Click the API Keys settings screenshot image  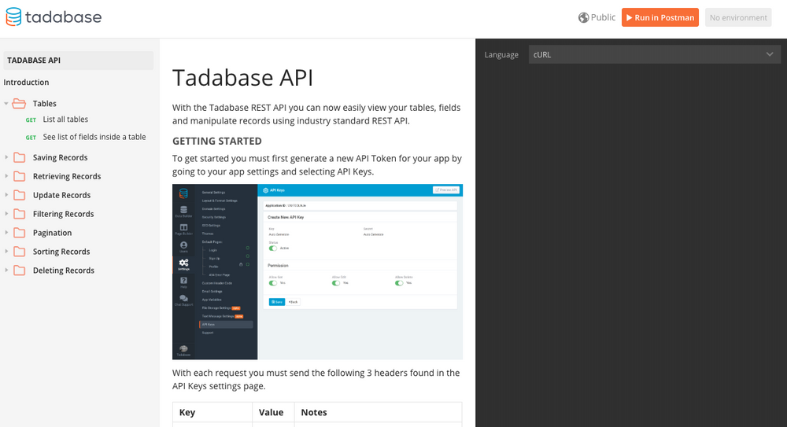[x=317, y=272]
